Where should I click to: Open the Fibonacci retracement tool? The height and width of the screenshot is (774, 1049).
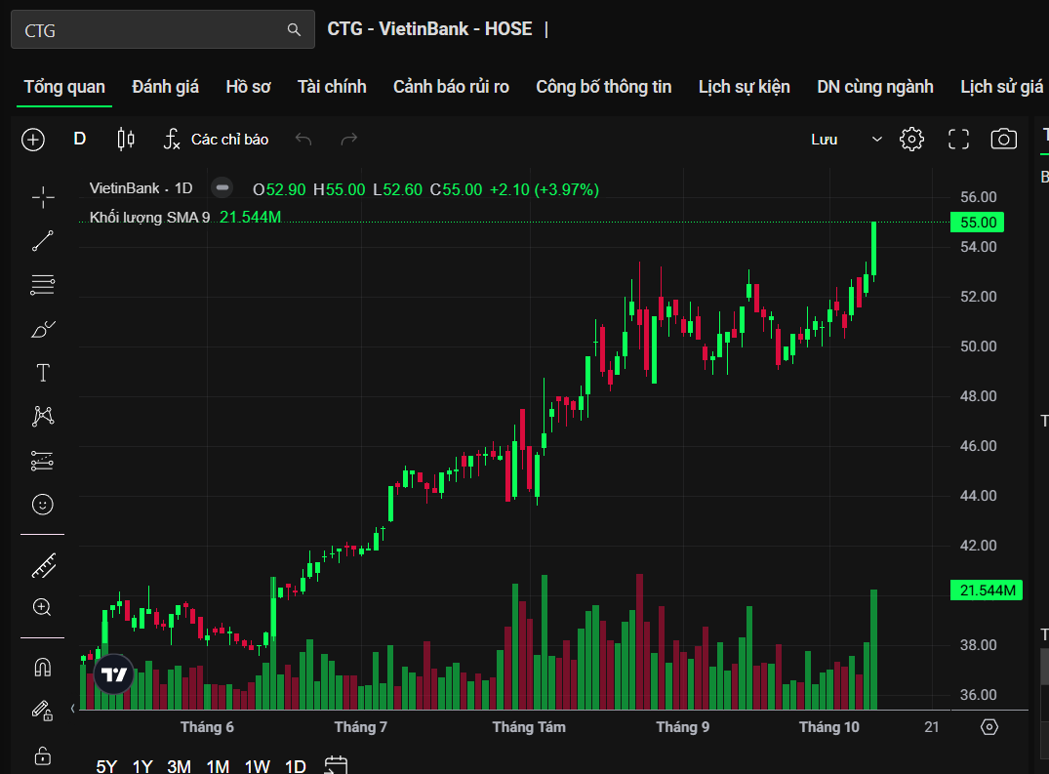click(x=43, y=285)
